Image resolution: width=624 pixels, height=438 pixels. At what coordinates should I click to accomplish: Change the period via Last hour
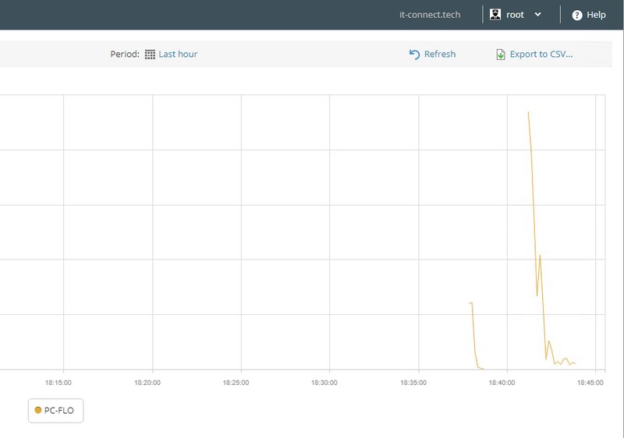(x=178, y=54)
